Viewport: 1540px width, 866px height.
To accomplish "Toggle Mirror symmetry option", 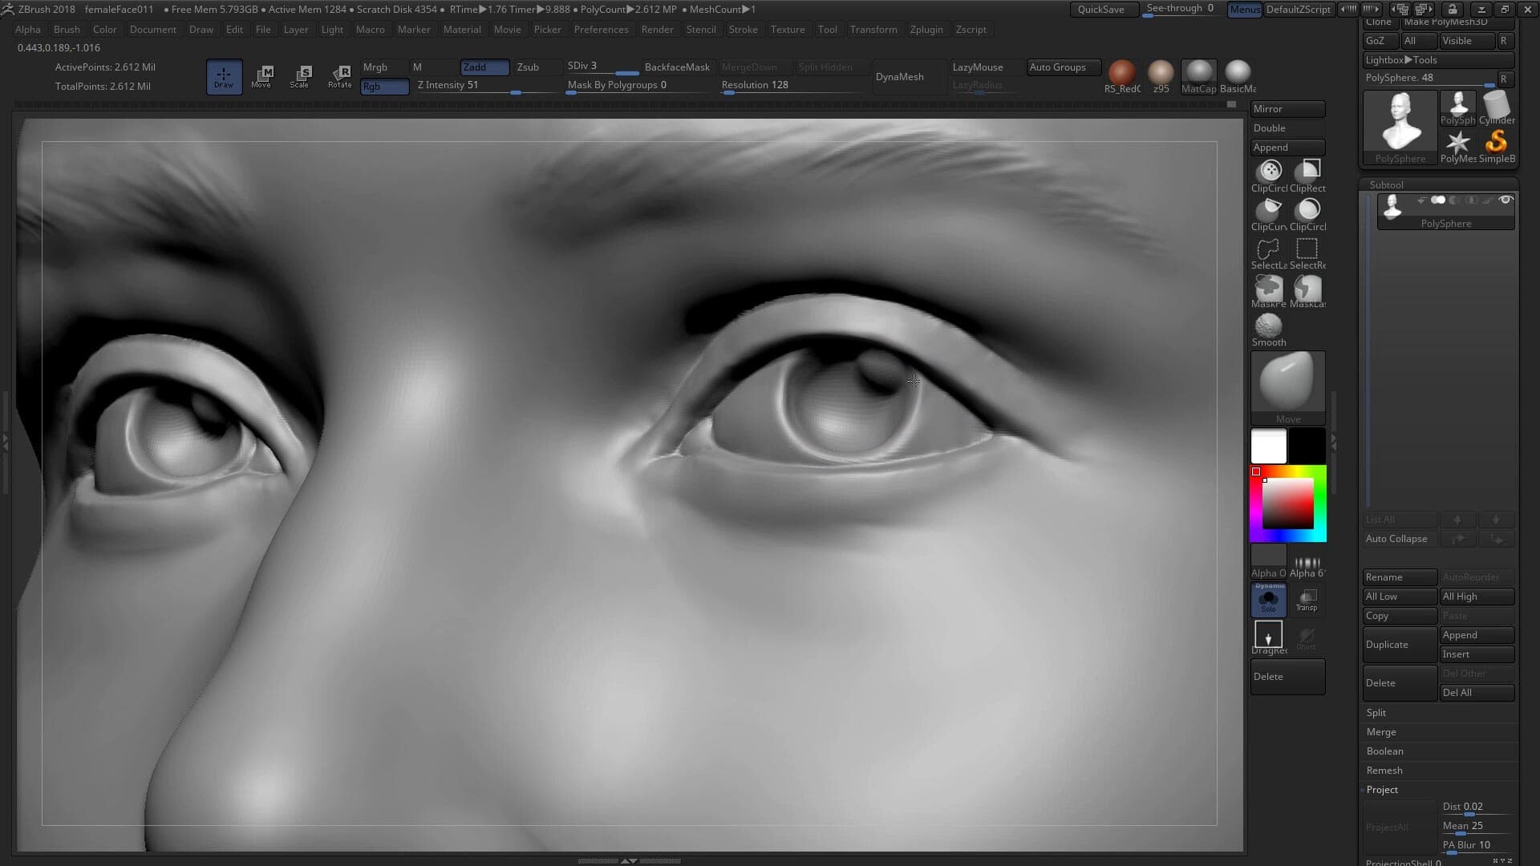I will [1287, 109].
